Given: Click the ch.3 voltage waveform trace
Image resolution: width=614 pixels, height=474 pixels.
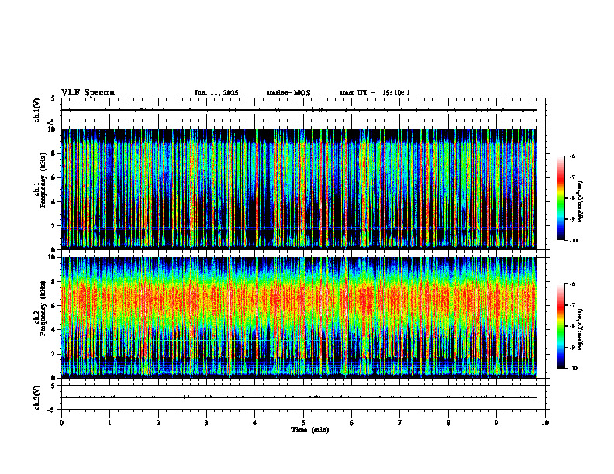Looking at the screenshot, I should pyautogui.click(x=299, y=397).
